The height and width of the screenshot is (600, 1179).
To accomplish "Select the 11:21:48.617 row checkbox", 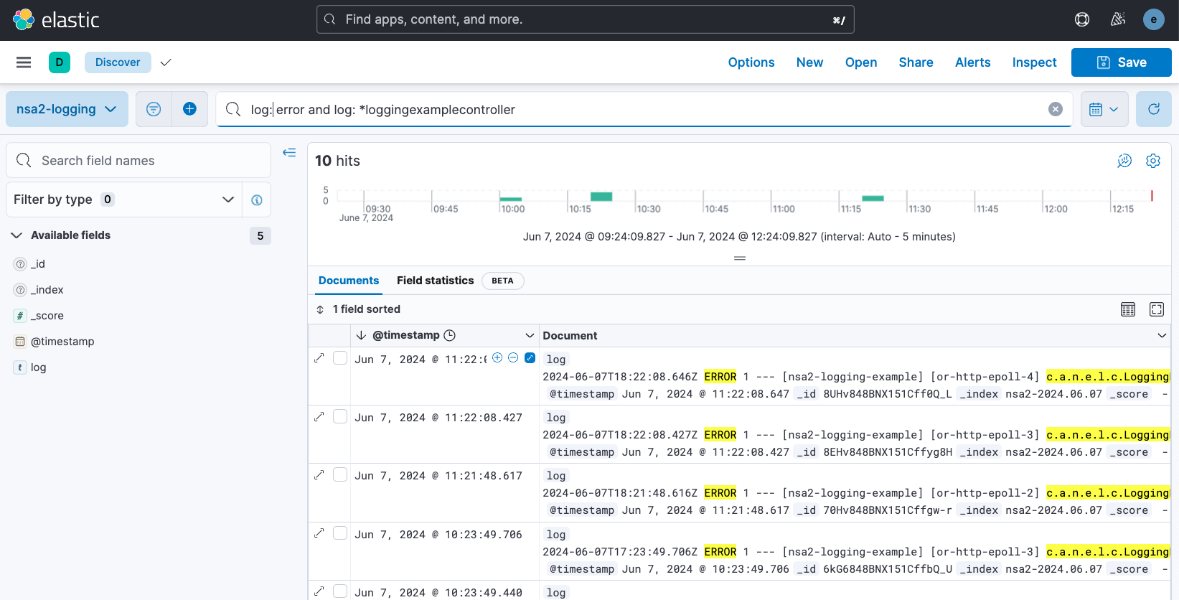I will point(340,474).
